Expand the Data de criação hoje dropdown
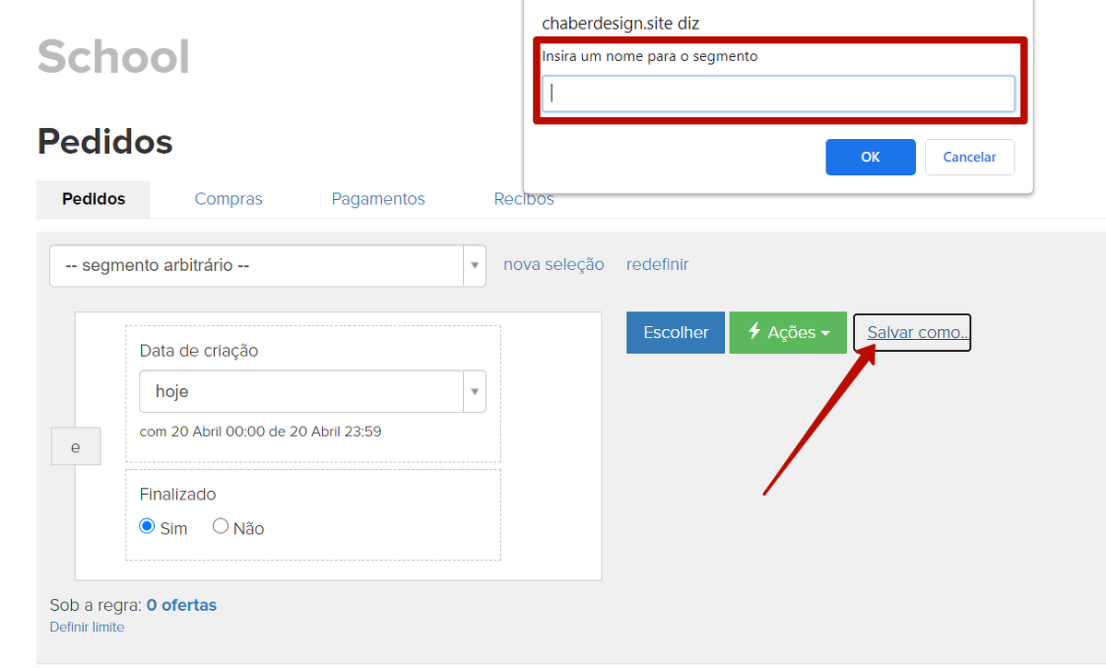1106x668 pixels. [313, 392]
